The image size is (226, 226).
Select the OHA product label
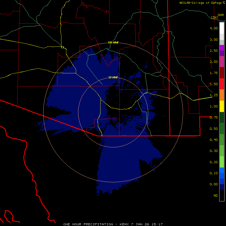221,15
